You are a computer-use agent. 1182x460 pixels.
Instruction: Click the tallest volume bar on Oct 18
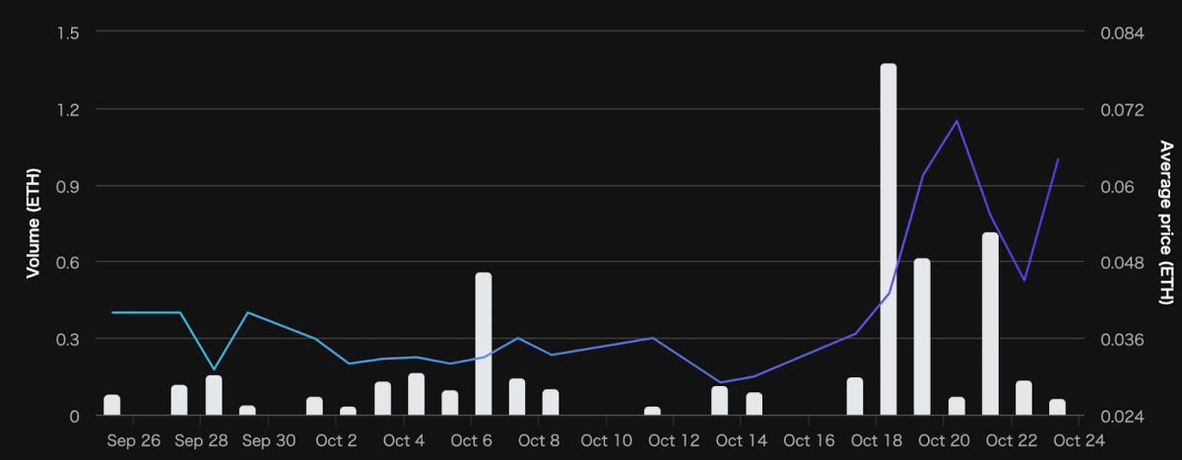pos(887,239)
